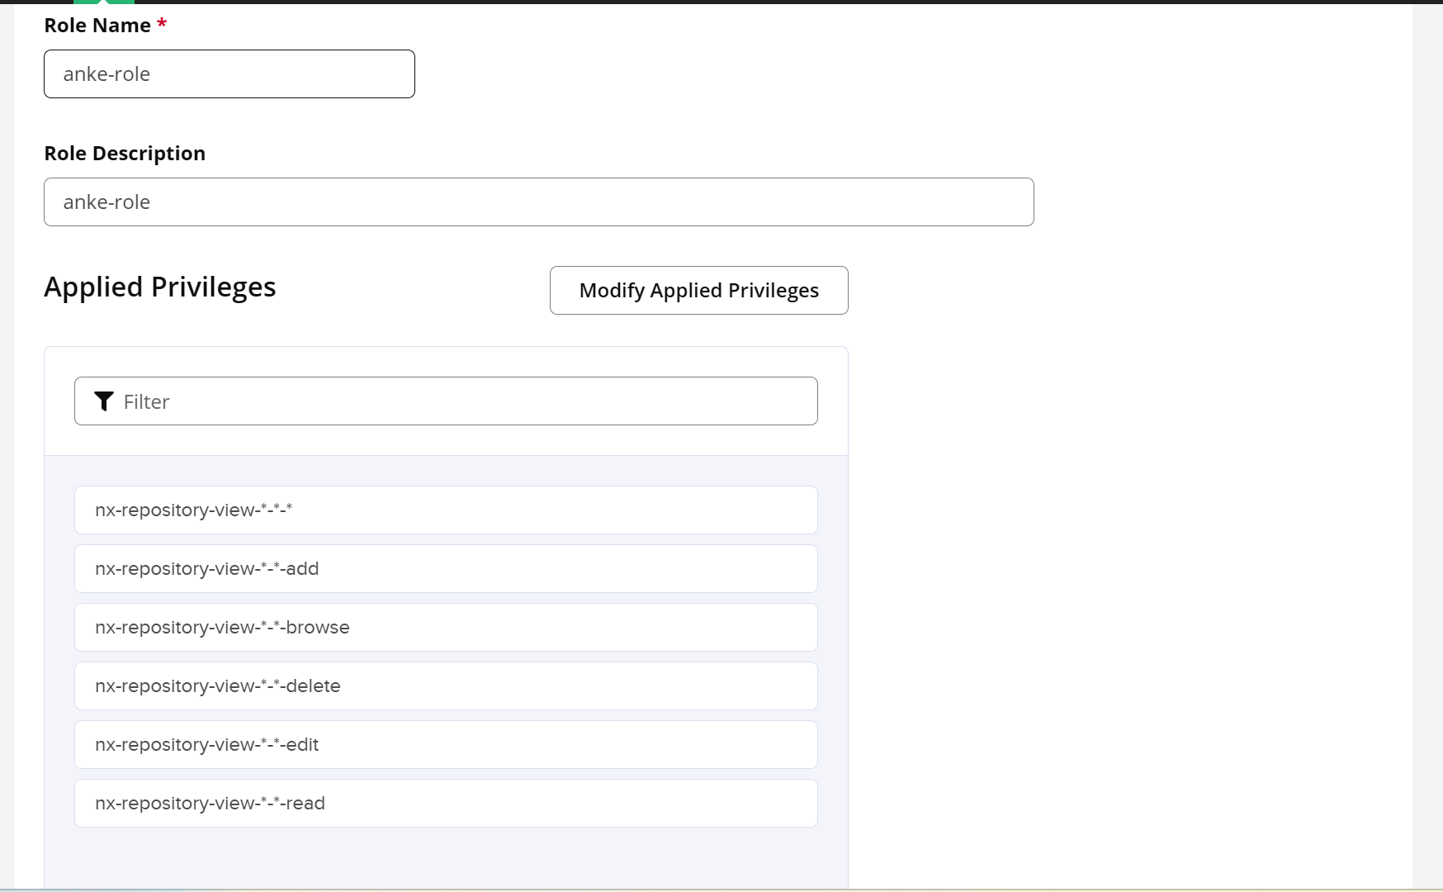Screen dimensions: 1443x892
Task: Focus the privileges Filter input
Action: pyautogui.click(x=466, y=401)
